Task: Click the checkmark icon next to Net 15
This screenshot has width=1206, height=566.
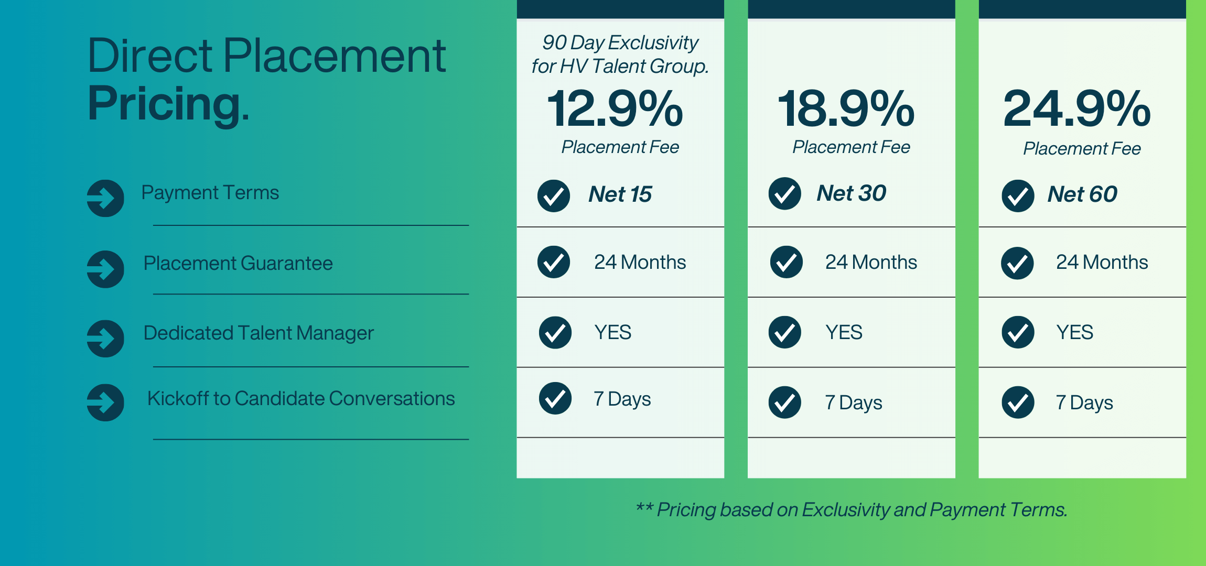Action: pos(554,196)
